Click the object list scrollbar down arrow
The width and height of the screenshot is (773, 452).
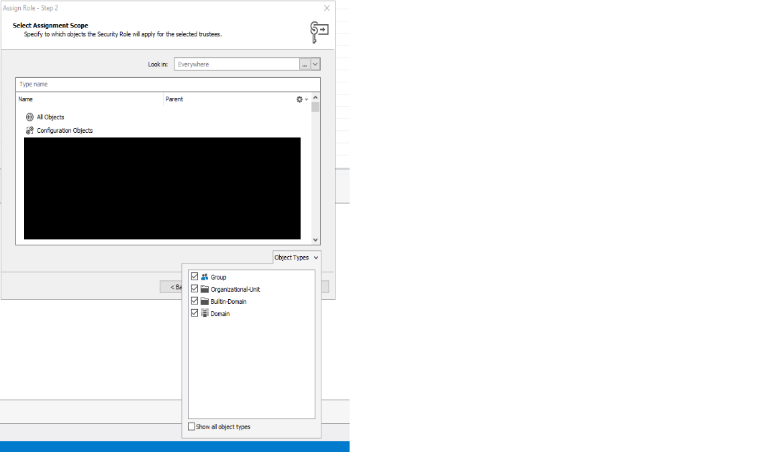click(x=315, y=239)
